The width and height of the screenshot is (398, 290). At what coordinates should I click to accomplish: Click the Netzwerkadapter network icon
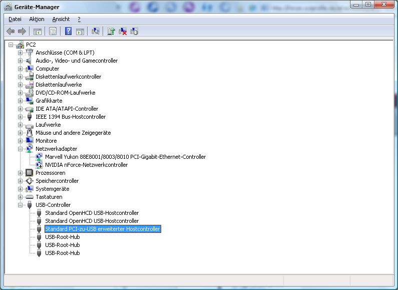pos(30,149)
